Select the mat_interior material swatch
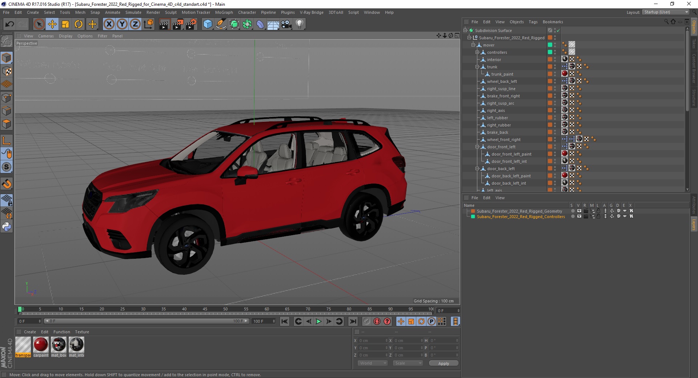Viewport: 698px width, 378px height. [76, 347]
